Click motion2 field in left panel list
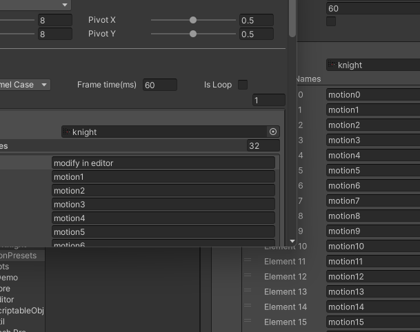The width and height of the screenshot is (420, 332). (x=163, y=191)
